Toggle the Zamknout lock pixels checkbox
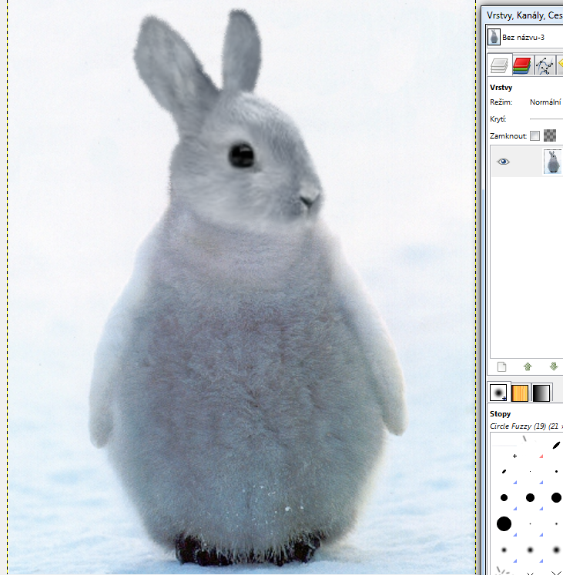Image resolution: width=563 pixels, height=575 pixels. pos(535,135)
